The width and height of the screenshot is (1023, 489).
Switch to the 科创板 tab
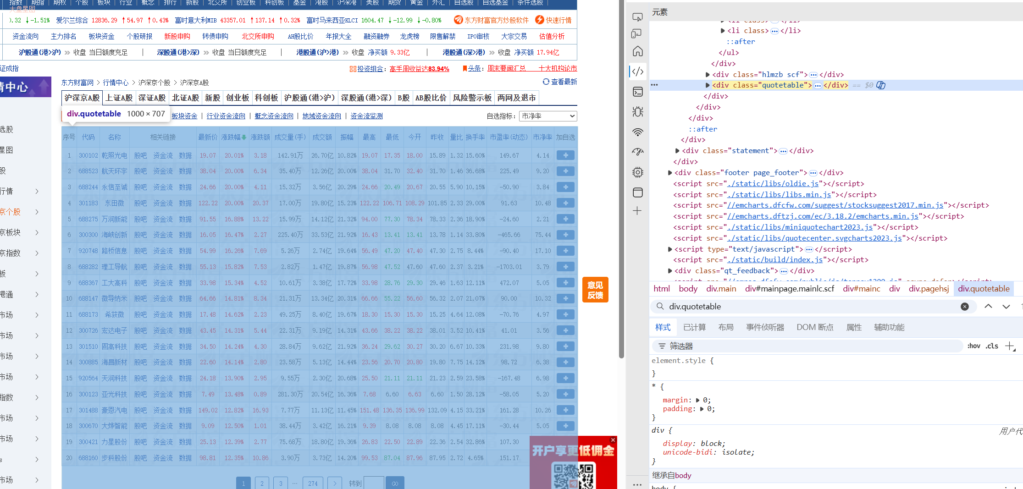266,98
